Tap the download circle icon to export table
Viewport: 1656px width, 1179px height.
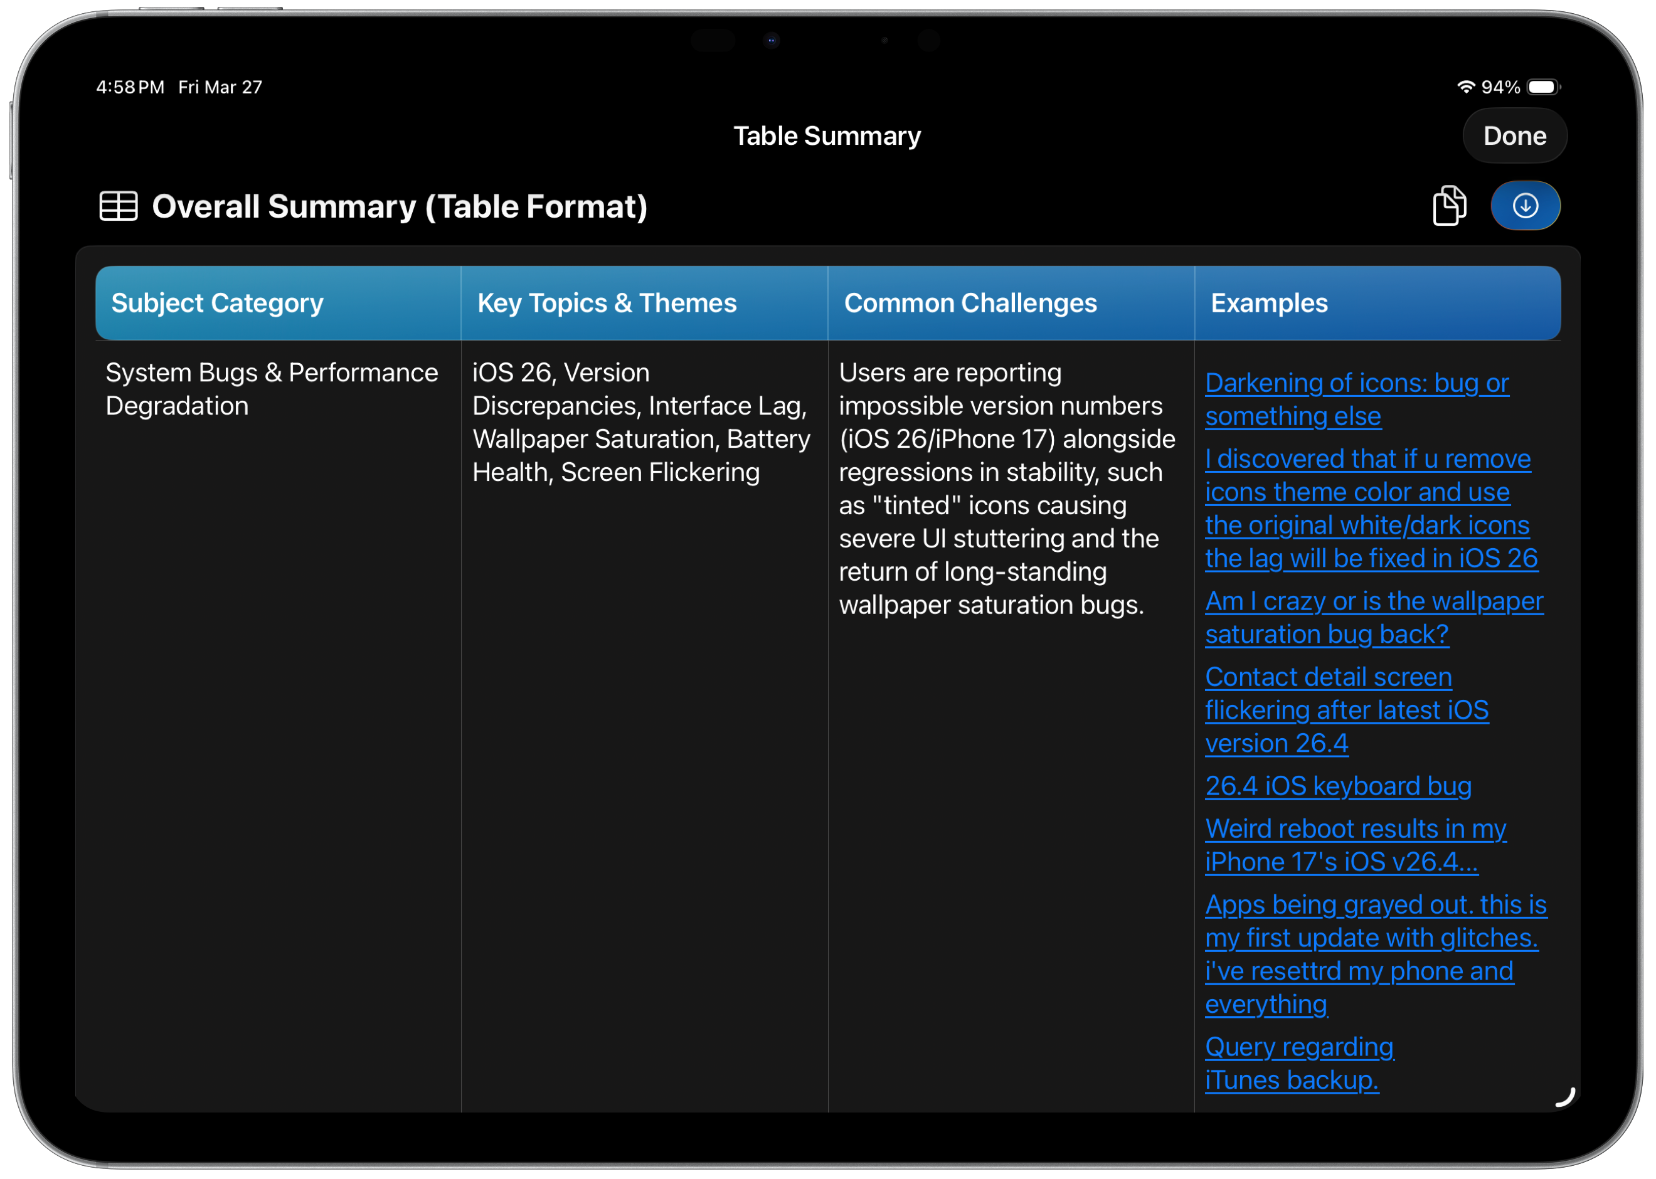click(1526, 206)
